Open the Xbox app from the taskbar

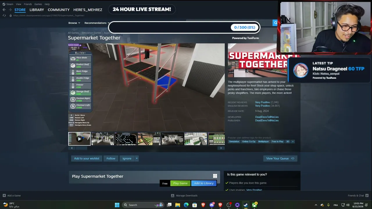[x=255, y=205]
